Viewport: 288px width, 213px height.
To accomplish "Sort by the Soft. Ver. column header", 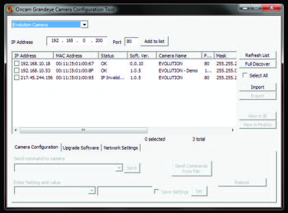I will coord(142,56).
